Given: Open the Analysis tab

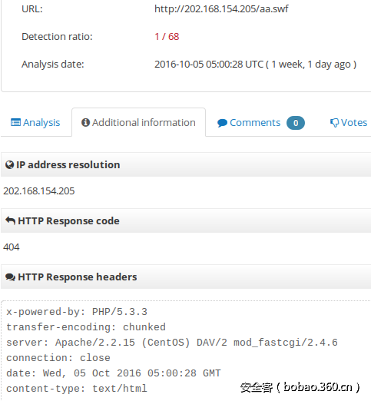Looking at the screenshot, I should (35, 123).
